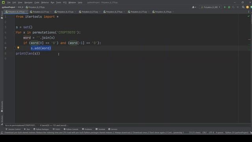The width and height of the screenshot is (252, 142).
Task: Click the green inspection checkmark icon
Action: click(x=248, y=16)
